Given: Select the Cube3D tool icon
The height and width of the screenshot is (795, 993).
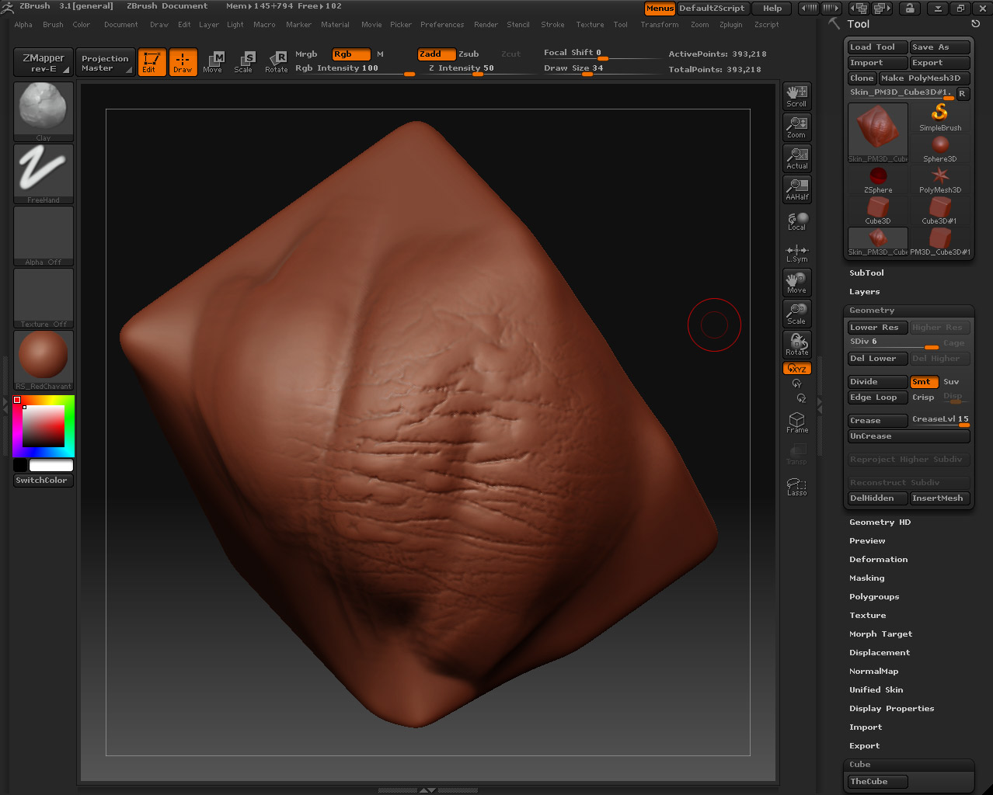Looking at the screenshot, I should (878, 210).
